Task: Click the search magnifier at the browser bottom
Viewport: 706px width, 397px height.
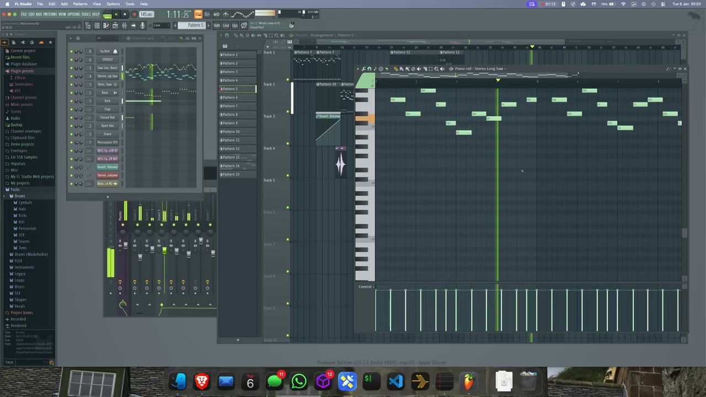Action: pos(52,362)
